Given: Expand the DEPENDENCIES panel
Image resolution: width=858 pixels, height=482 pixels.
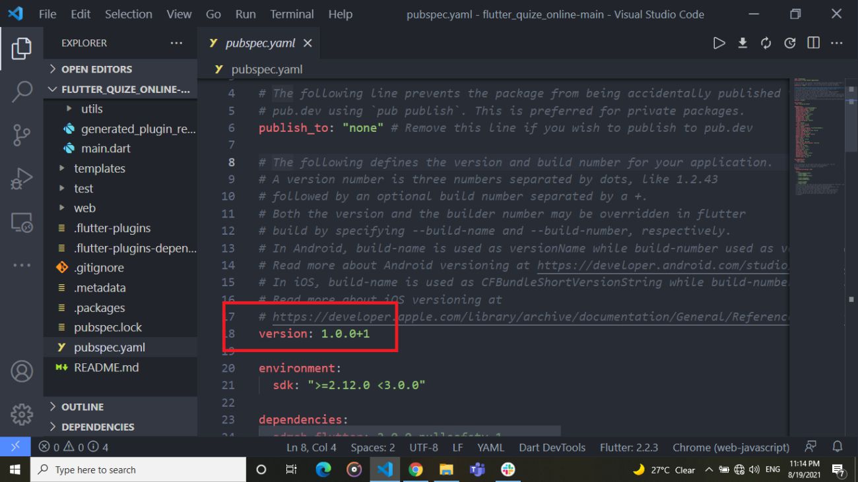Looking at the screenshot, I should tap(97, 427).
